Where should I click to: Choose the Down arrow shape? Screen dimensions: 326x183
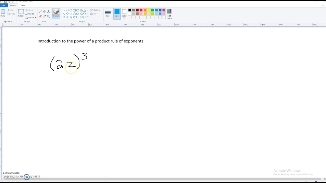click(x=64, y=17)
